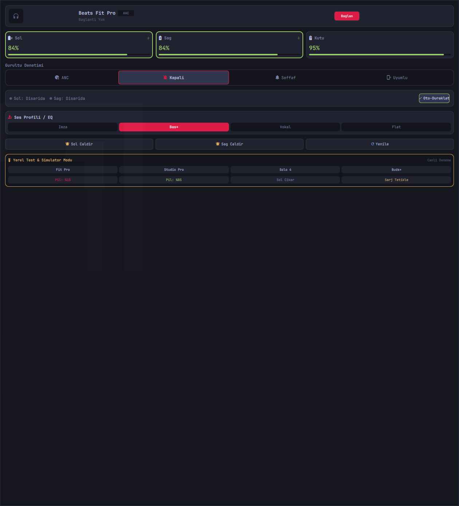Click the Sol status dot indicator

point(11,99)
